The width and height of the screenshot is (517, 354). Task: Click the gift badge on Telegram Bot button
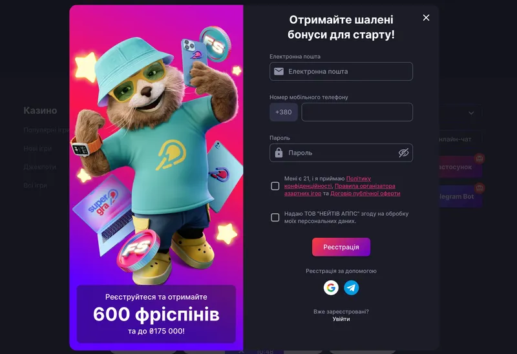pos(479,188)
